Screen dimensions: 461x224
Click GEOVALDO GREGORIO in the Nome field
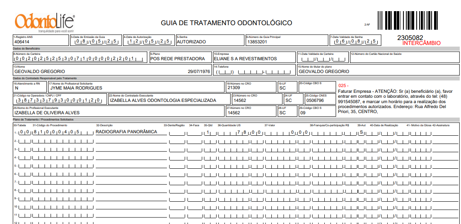coord(40,72)
